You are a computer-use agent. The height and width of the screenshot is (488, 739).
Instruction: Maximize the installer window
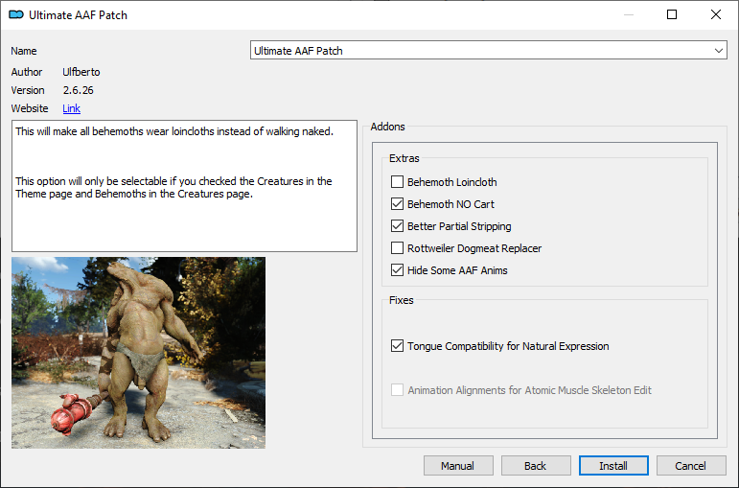672,14
